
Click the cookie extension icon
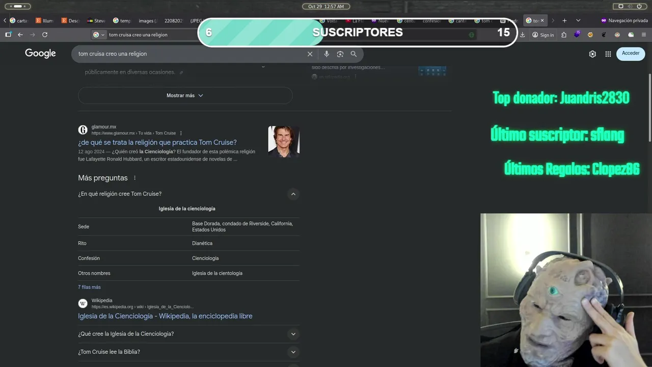[590, 35]
